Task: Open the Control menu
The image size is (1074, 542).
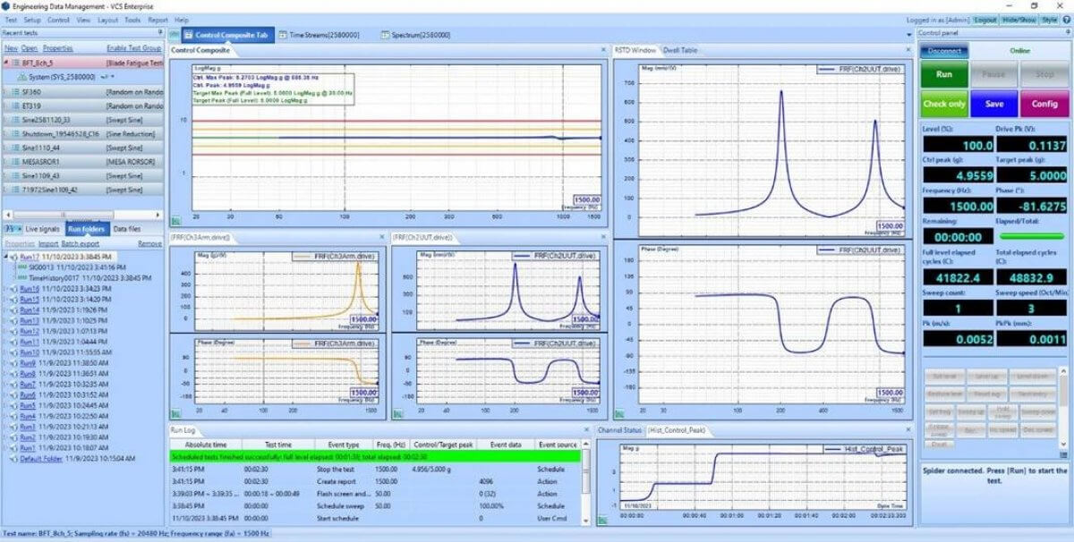Action: pos(58,20)
